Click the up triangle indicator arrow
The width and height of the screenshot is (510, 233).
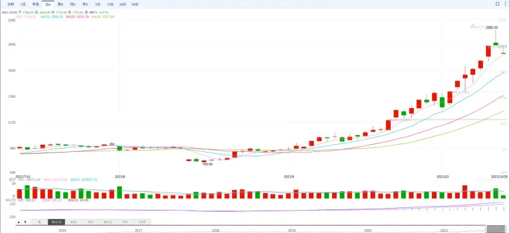(19, 222)
